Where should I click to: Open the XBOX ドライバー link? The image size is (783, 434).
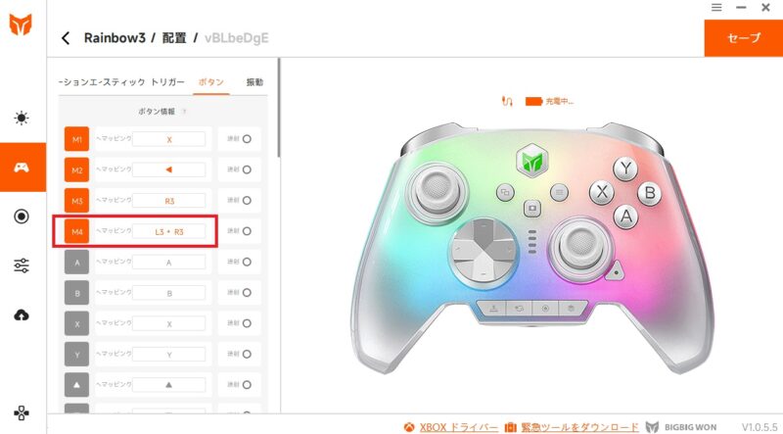458,427
